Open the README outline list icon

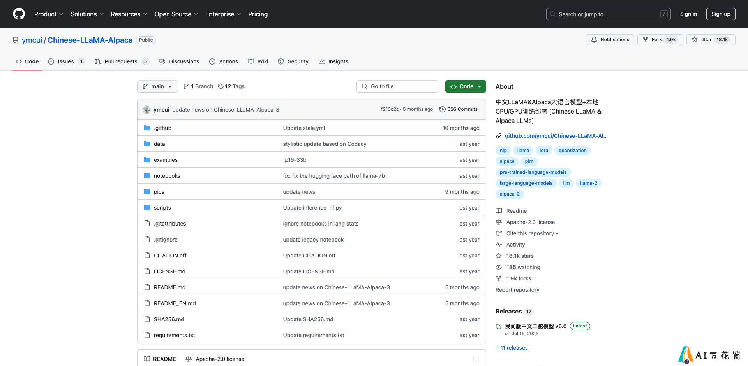click(x=476, y=359)
